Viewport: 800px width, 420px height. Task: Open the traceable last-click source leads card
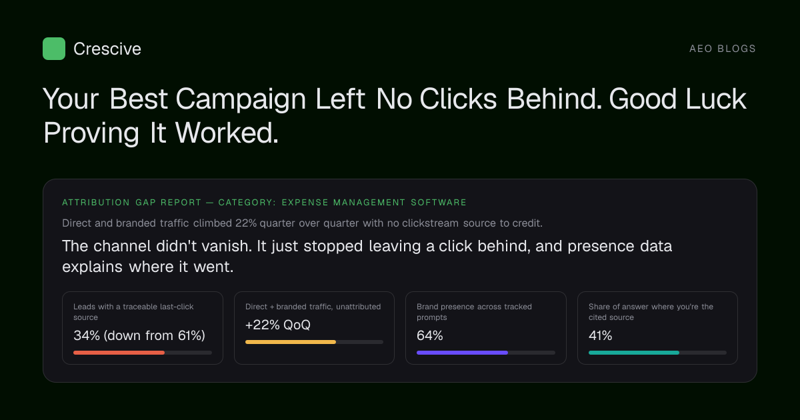(x=143, y=328)
